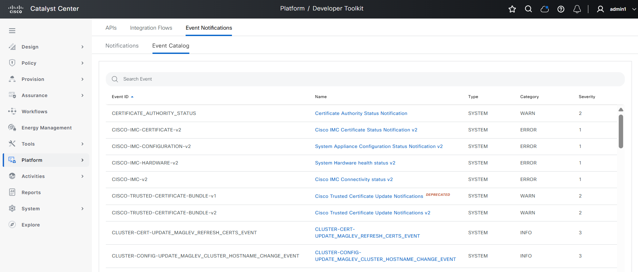Sort by Event ID column arrow
This screenshot has width=638, height=272.
click(132, 97)
